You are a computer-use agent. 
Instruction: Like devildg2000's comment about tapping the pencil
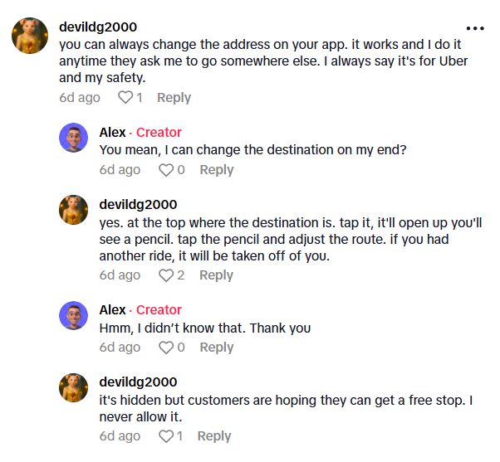click(166, 275)
